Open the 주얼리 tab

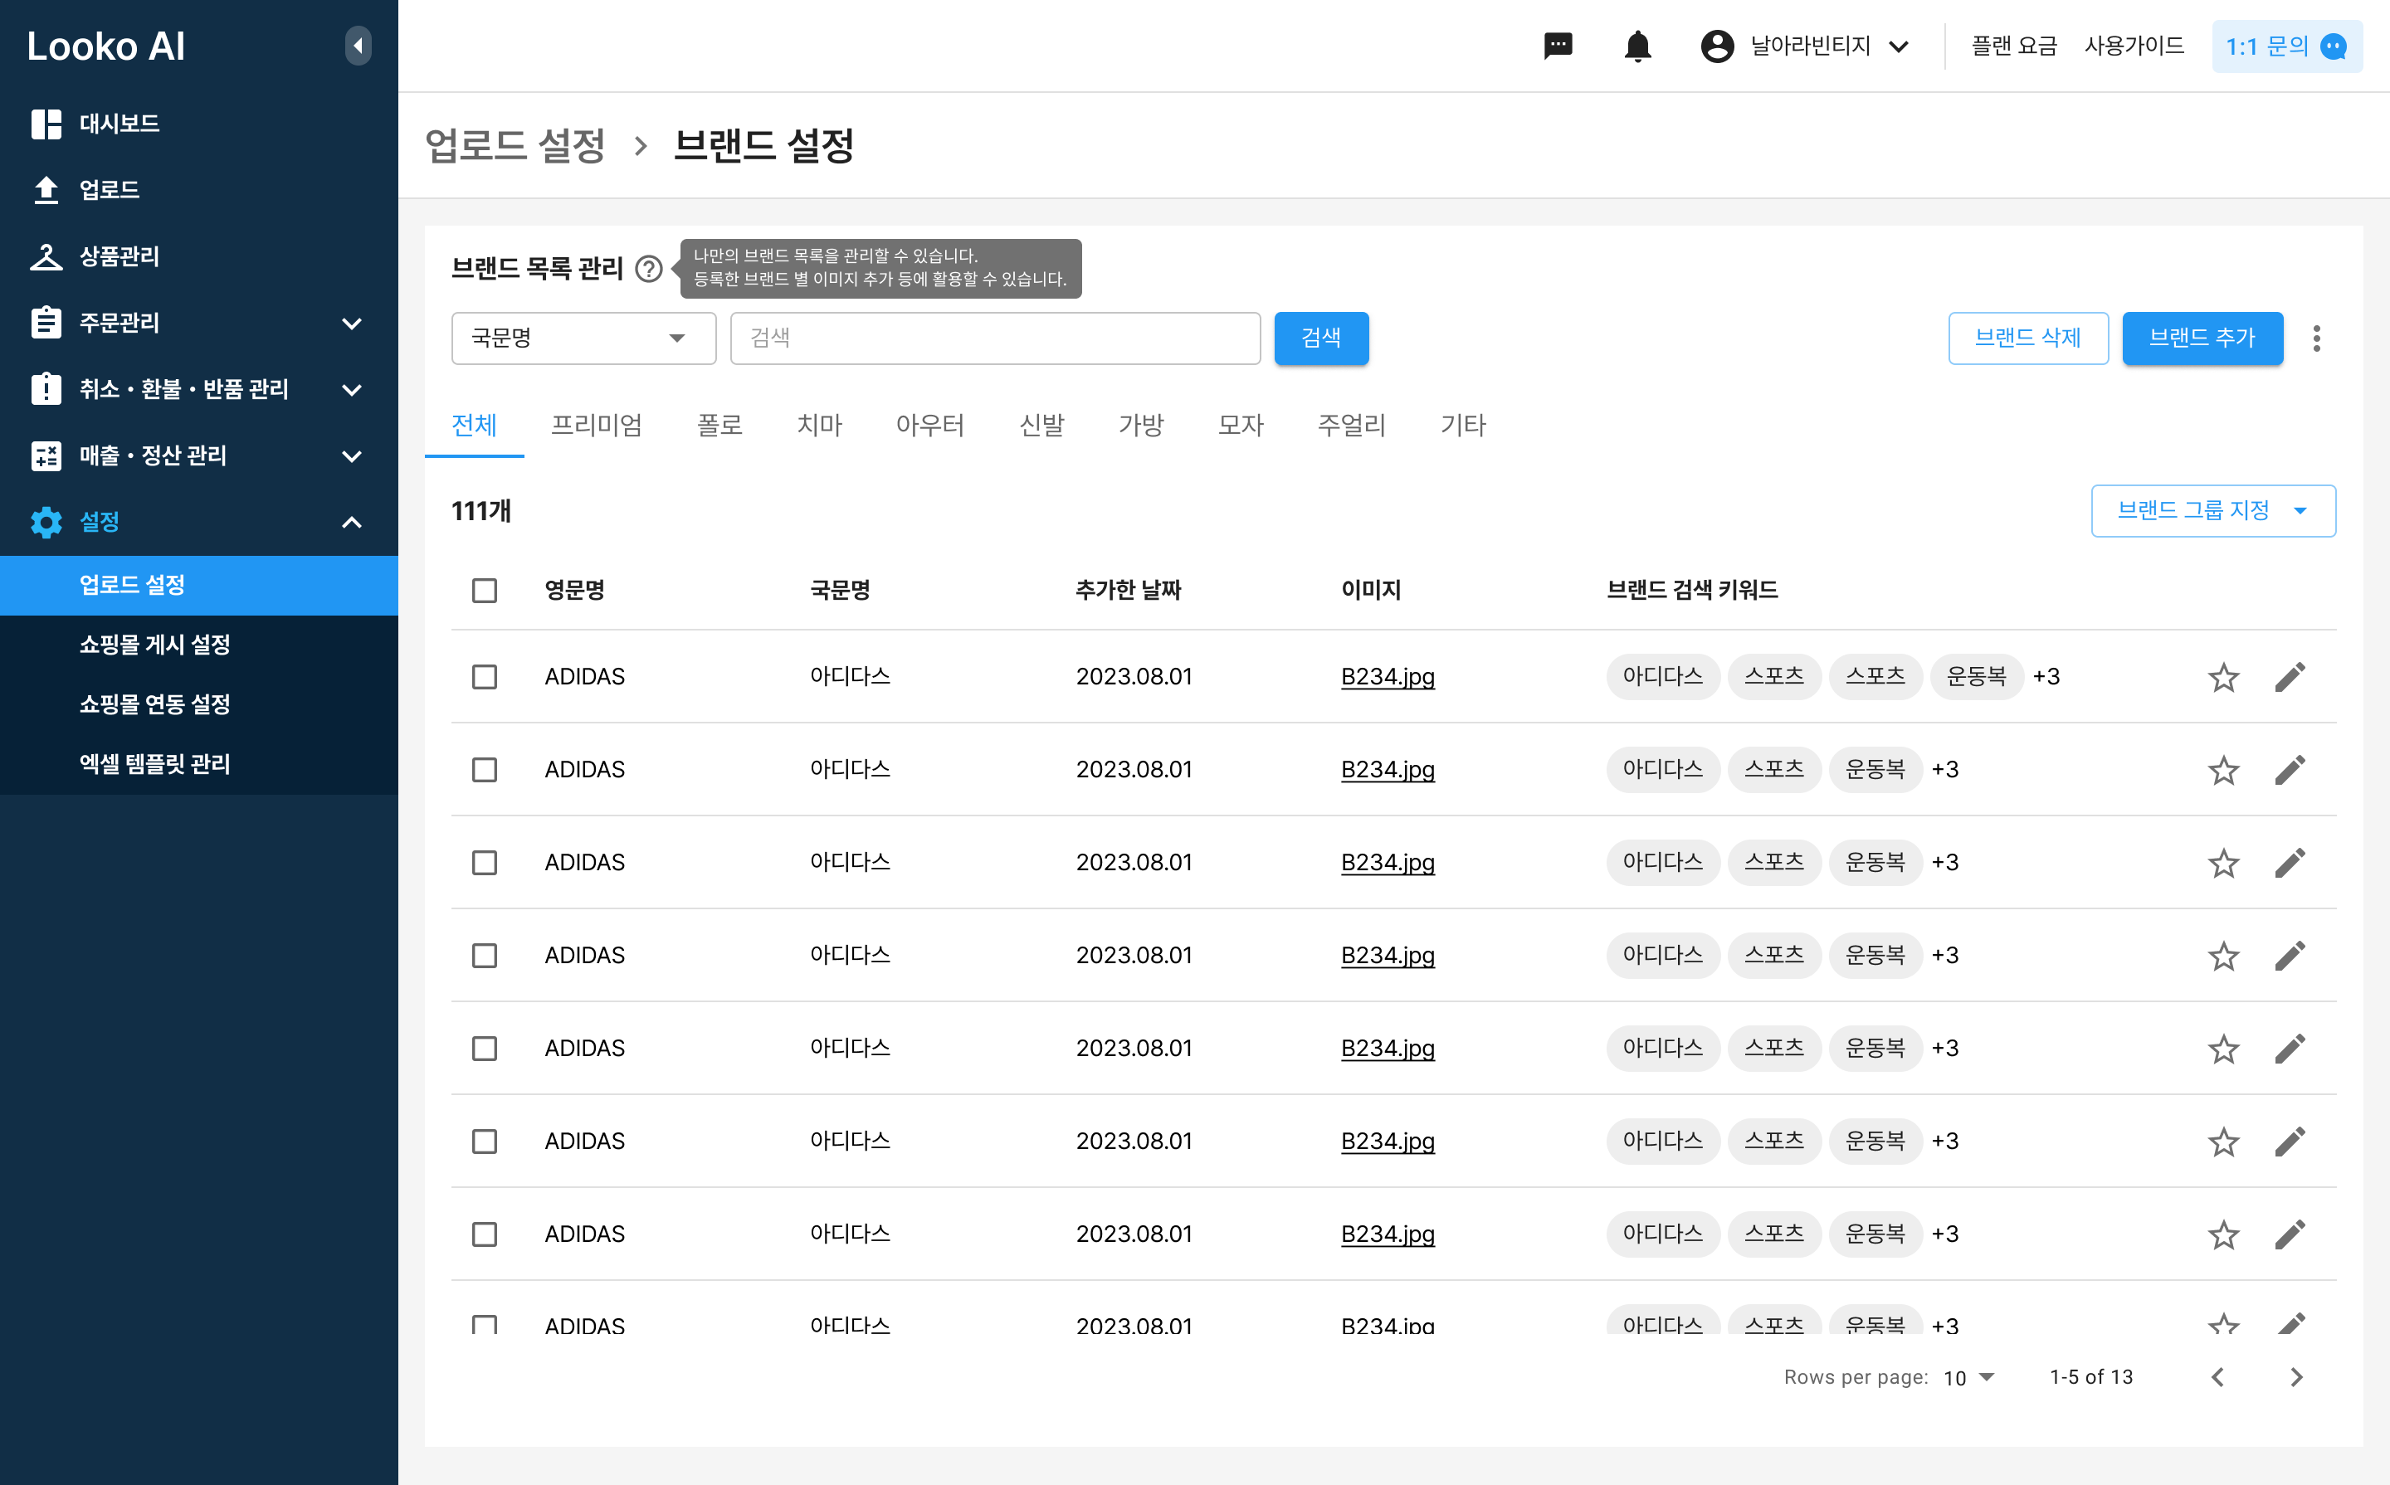[1352, 426]
